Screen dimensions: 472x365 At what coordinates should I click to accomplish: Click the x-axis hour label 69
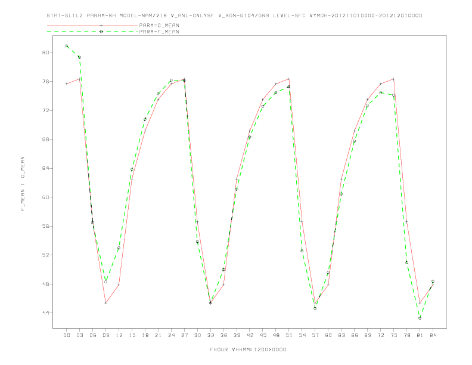click(x=368, y=335)
